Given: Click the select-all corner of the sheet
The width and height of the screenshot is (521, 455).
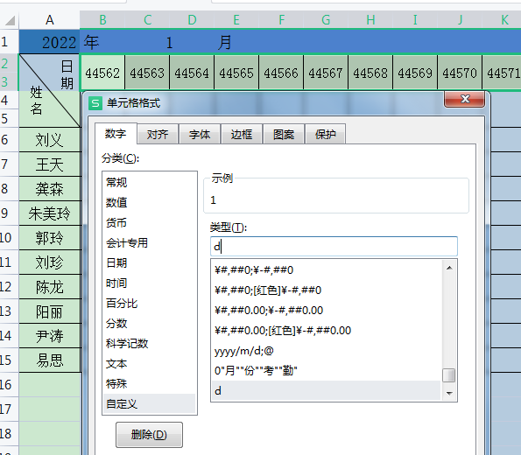Looking at the screenshot, I should click(10, 20).
